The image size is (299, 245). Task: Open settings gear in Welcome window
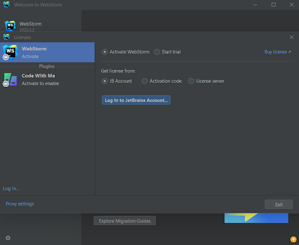8,238
